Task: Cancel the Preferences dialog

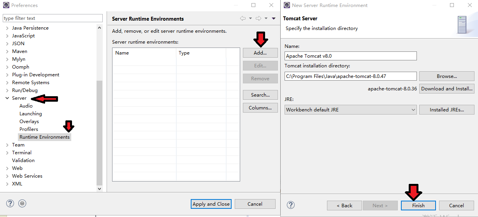Action: click(x=255, y=204)
